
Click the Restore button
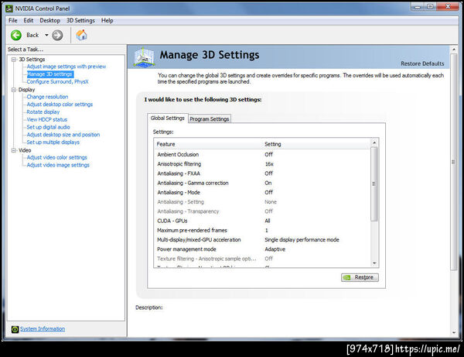(x=360, y=277)
